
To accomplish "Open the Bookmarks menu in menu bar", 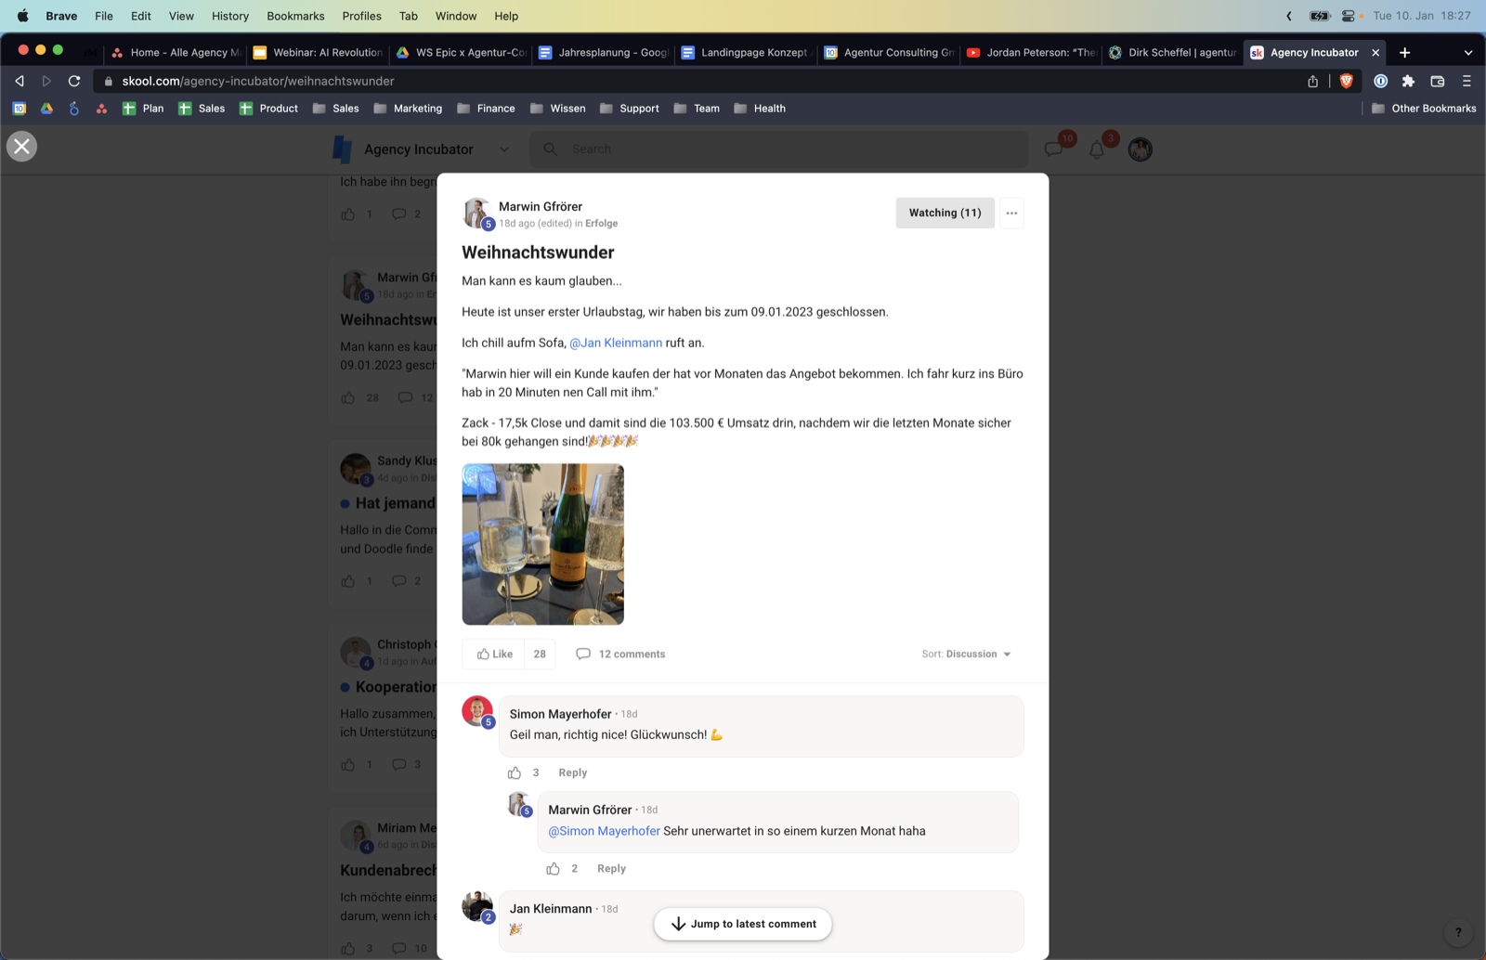I will tap(295, 16).
